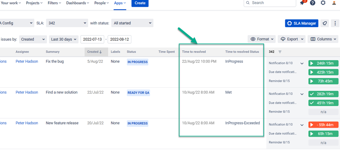Click the READY FOR QA status badge
Image resolution: width=340 pixels, height=151 pixels.
tap(138, 93)
